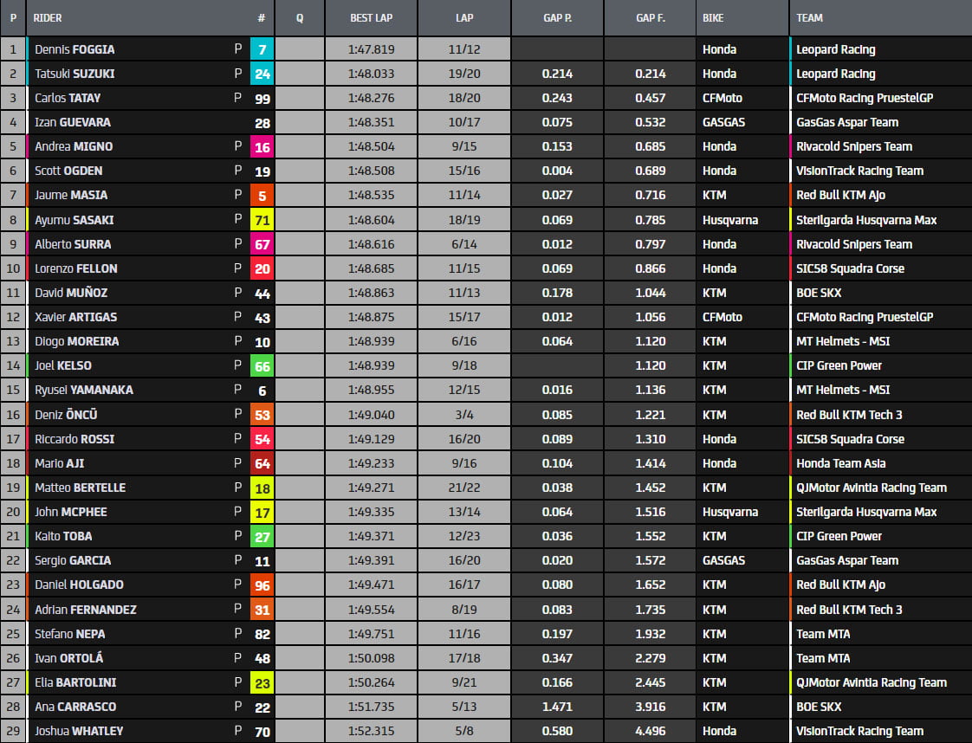This screenshot has height=743, width=972.
Task: Click the P pit indicator beside Joel Kelso
Action: click(237, 365)
